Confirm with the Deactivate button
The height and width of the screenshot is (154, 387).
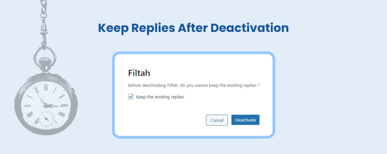tap(245, 120)
